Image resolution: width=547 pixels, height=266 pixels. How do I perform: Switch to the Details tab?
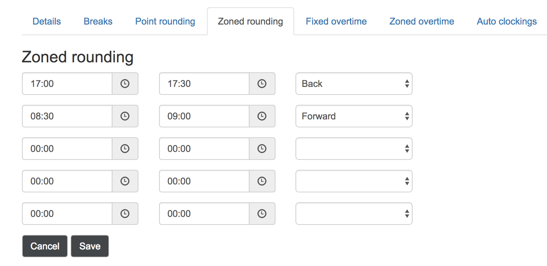click(47, 21)
